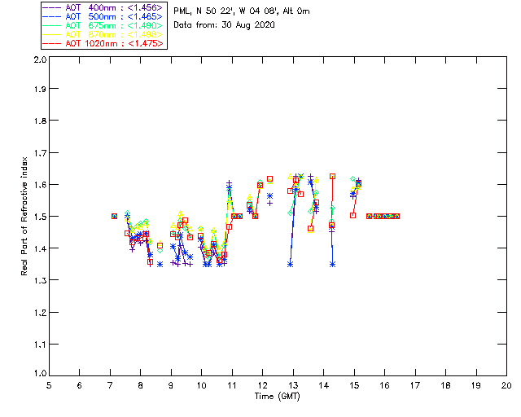Click the station header 'PML, N 50 22', W 04 08', Alt 0m'
The width and height of the screenshot is (521, 417).
click(x=242, y=11)
